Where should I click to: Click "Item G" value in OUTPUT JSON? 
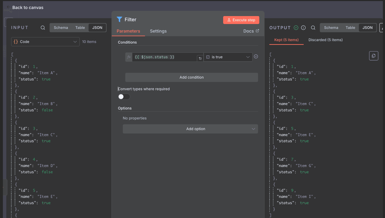[x=304, y=166]
